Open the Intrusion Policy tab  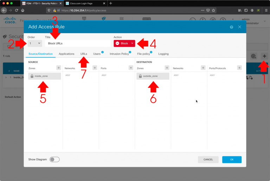tap(119, 54)
